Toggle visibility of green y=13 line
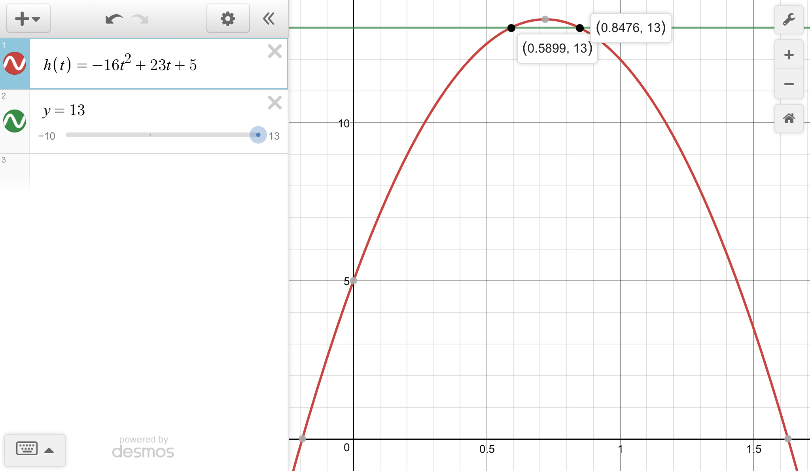The image size is (810, 471). click(15, 121)
